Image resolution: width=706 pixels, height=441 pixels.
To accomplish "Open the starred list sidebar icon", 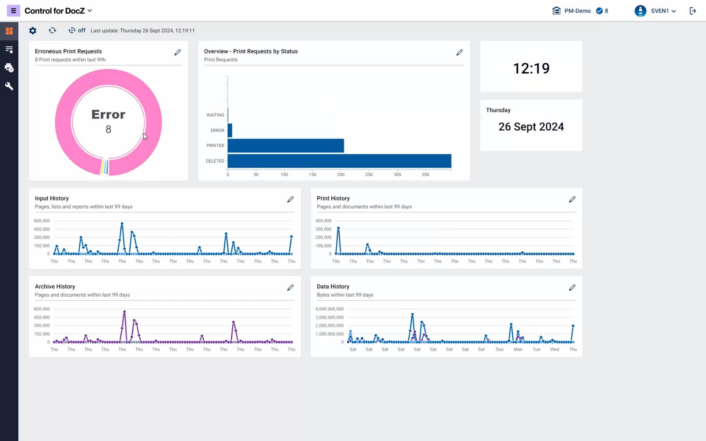I will pyautogui.click(x=9, y=50).
